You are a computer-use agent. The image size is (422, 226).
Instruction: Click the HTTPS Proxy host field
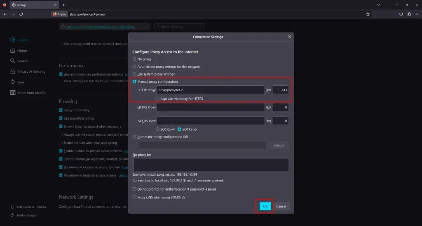coord(211,107)
